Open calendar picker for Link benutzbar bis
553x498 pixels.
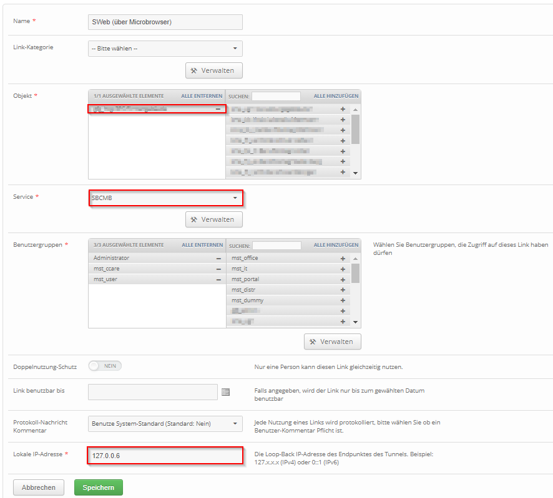click(x=226, y=392)
